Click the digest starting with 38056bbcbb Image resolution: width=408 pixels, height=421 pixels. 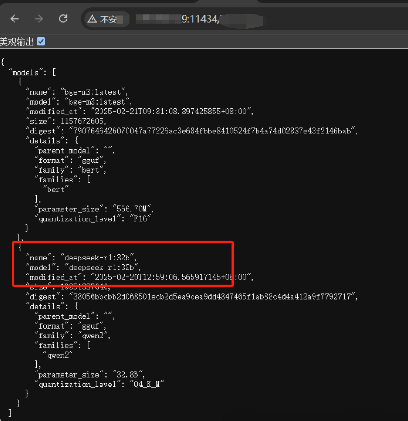(x=213, y=296)
